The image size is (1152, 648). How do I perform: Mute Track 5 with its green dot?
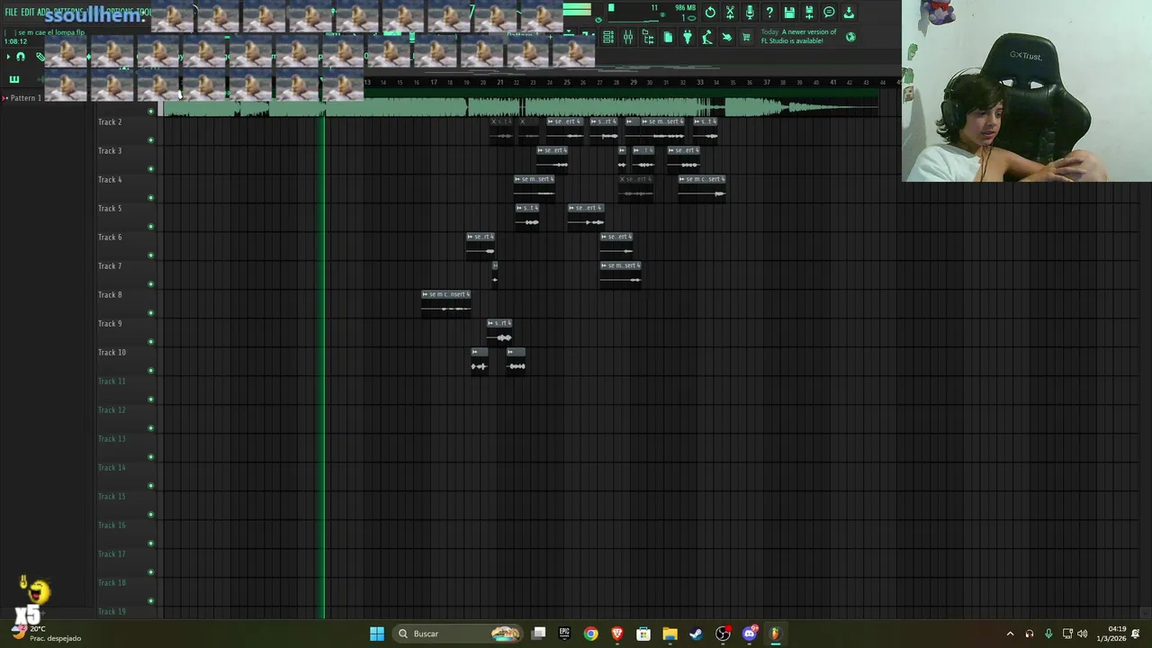coord(150,227)
